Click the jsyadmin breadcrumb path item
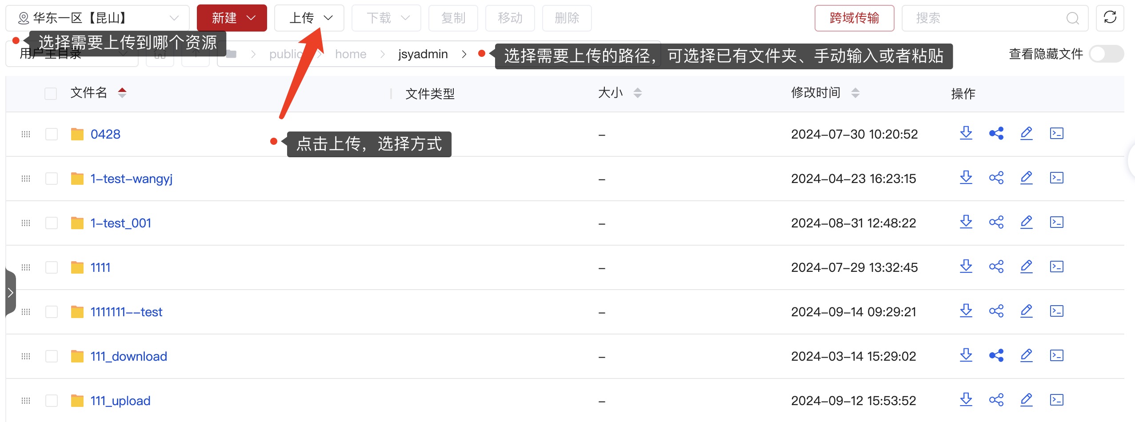This screenshot has width=1135, height=422. coord(423,54)
